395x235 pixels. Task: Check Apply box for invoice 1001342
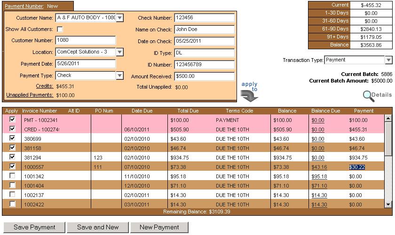pyautogui.click(x=12, y=176)
